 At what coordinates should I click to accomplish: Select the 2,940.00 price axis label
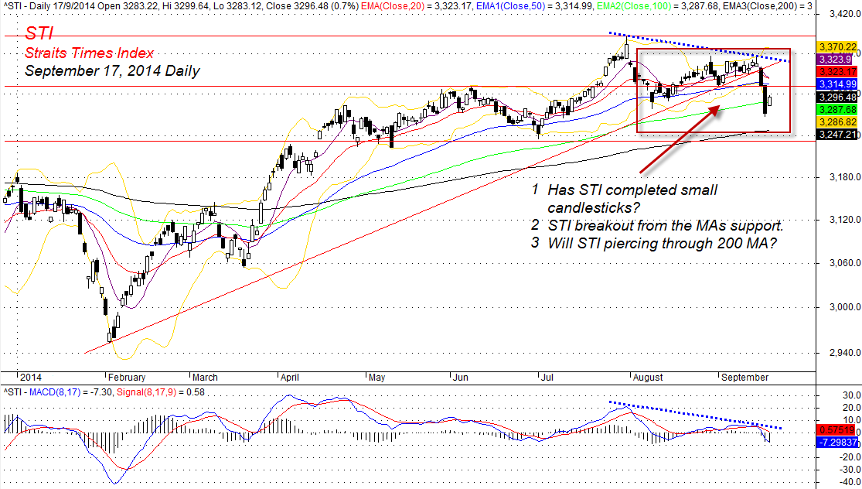pos(845,353)
